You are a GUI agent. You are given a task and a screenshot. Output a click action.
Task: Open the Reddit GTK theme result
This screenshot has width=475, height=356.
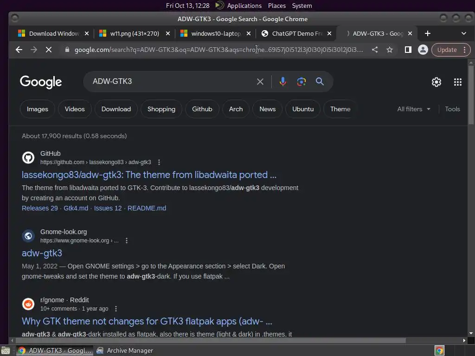[x=147, y=321]
